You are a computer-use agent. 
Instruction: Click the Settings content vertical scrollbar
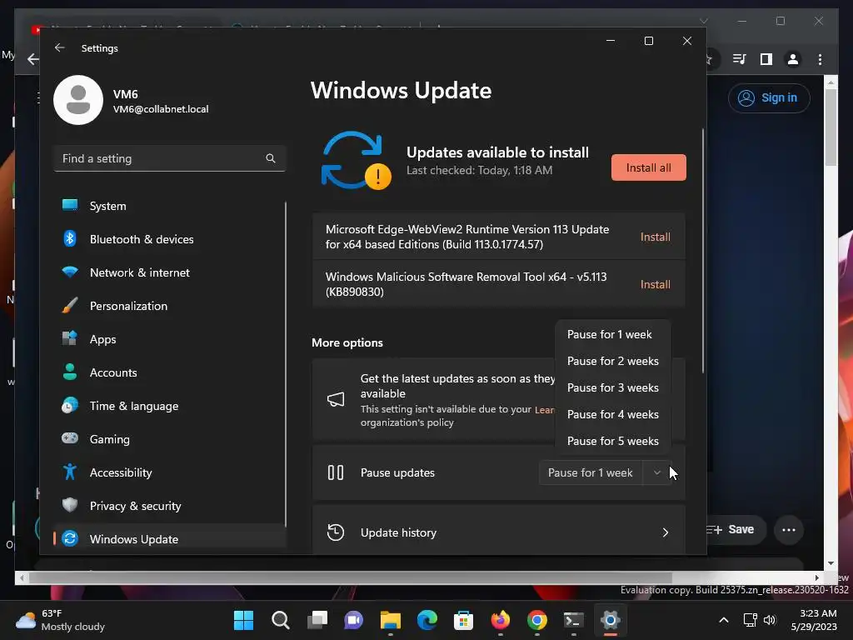tap(703, 251)
